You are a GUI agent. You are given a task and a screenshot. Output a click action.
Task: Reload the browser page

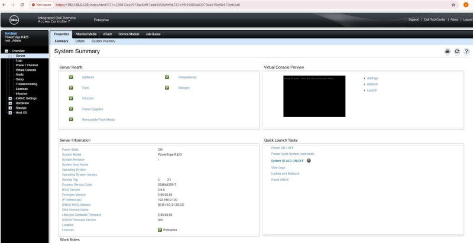(x=22, y=5)
